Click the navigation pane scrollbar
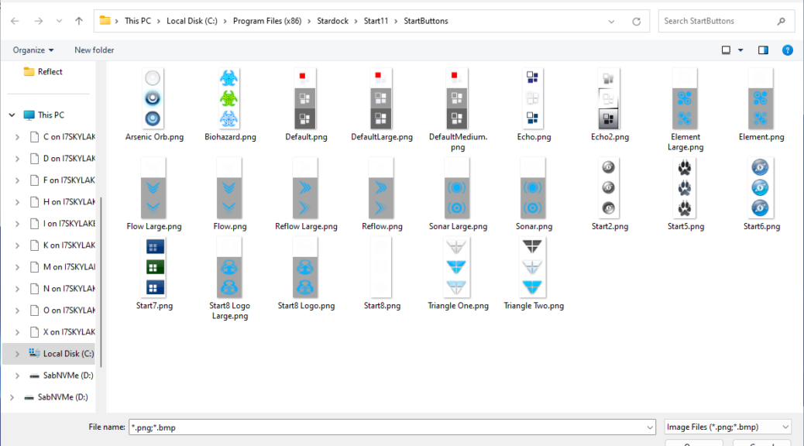The width and height of the screenshot is (804, 446). tap(101, 282)
